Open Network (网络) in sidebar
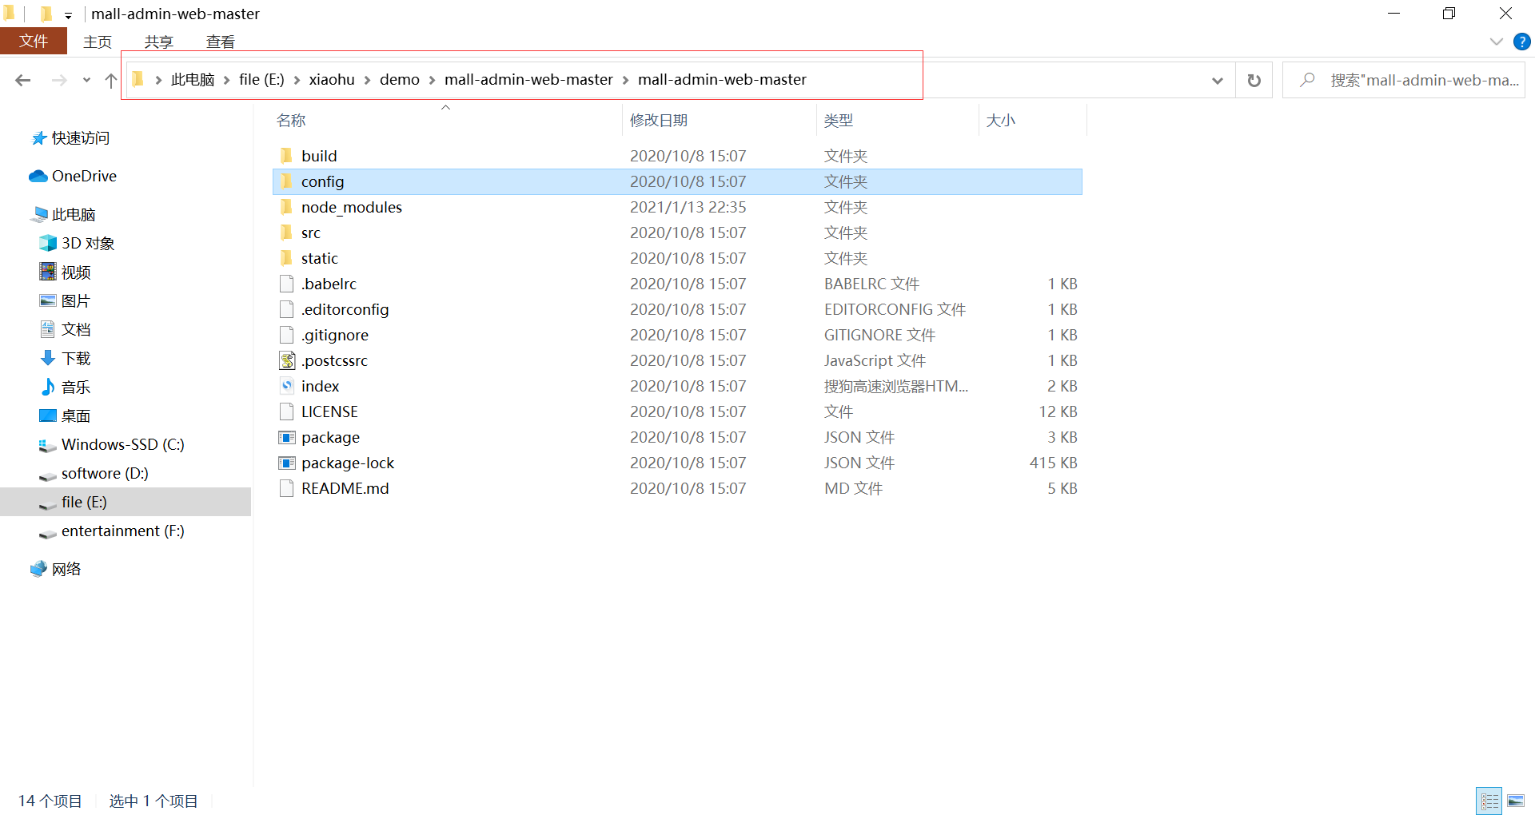Viewport: 1535px width, 815px height. pos(56,569)
